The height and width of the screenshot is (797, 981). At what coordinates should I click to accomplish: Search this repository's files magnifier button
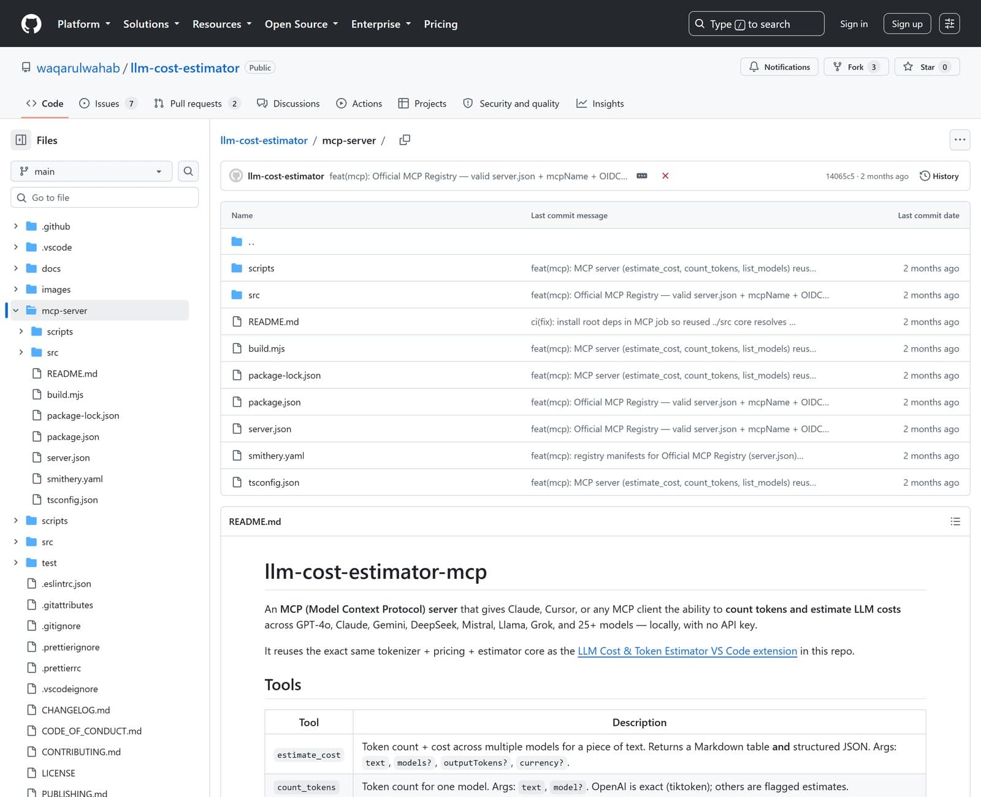(x=188, y=172)
